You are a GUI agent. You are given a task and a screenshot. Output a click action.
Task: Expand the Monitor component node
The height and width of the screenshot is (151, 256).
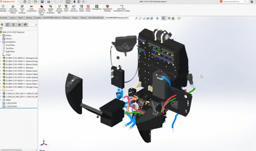(x=0, y=68)
